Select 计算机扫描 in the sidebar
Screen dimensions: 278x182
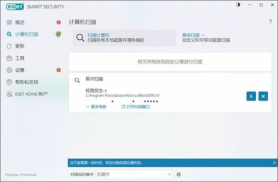click(x=26, y=34)
